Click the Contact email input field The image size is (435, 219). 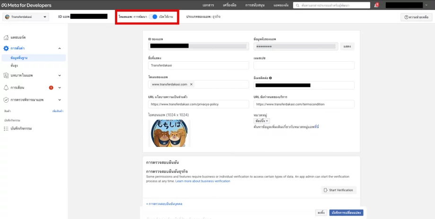coord(304,85)
